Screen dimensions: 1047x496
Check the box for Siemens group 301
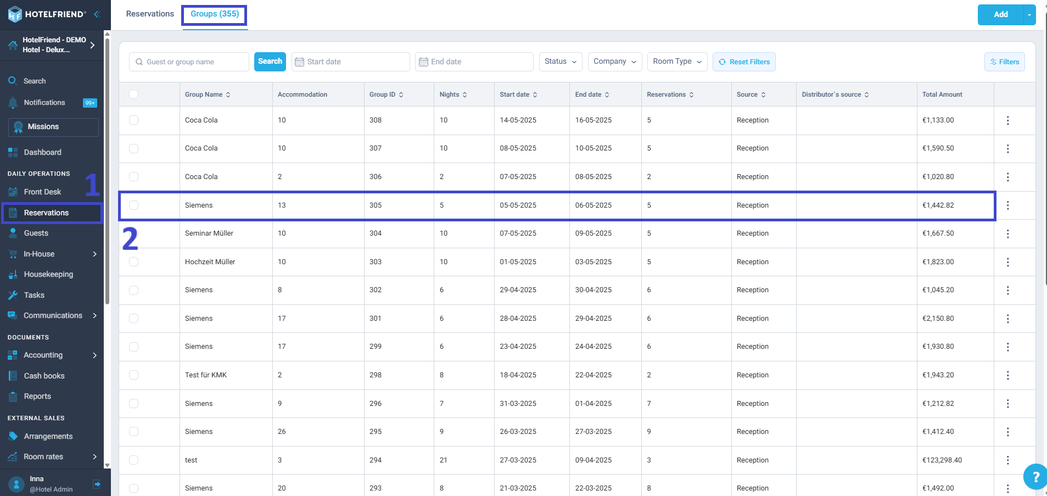[x=133, y=318]
